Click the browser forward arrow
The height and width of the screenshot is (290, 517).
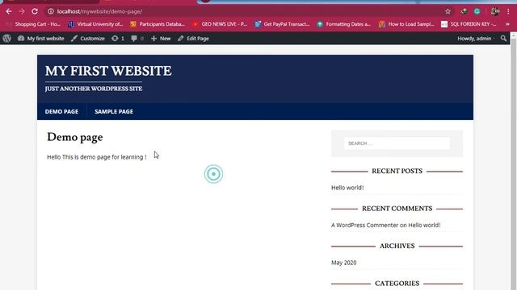pyautogui.click(x=22, y=11)
